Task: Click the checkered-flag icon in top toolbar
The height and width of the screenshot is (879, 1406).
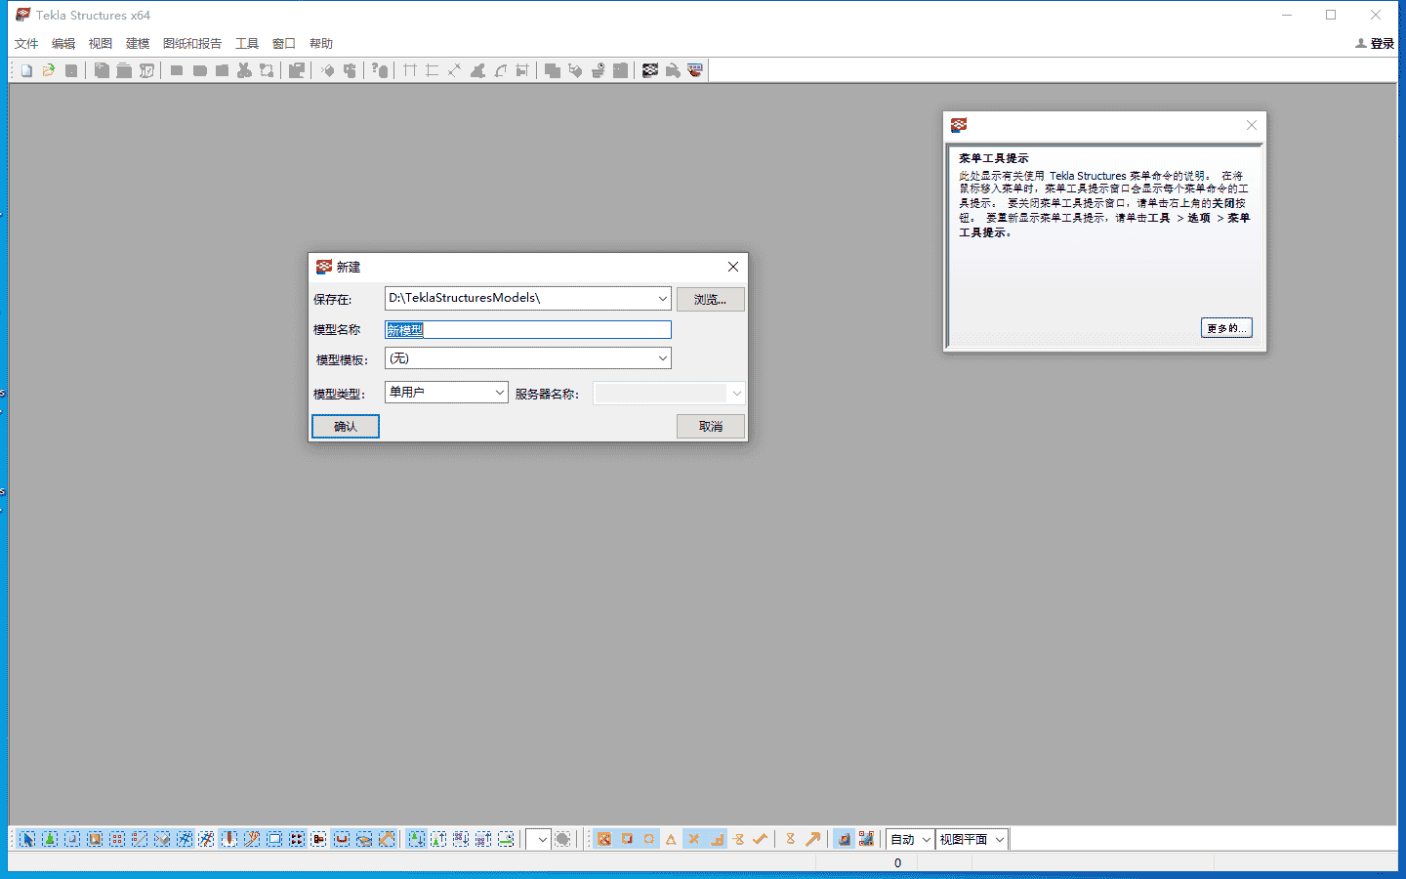Action: tap(650, 70)
